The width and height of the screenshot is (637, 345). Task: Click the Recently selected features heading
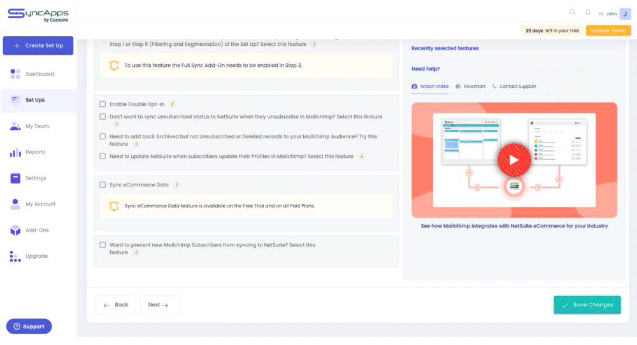(x=445, y=48)
